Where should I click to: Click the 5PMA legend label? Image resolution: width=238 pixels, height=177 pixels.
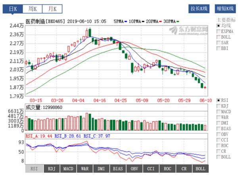pos(119,21)
